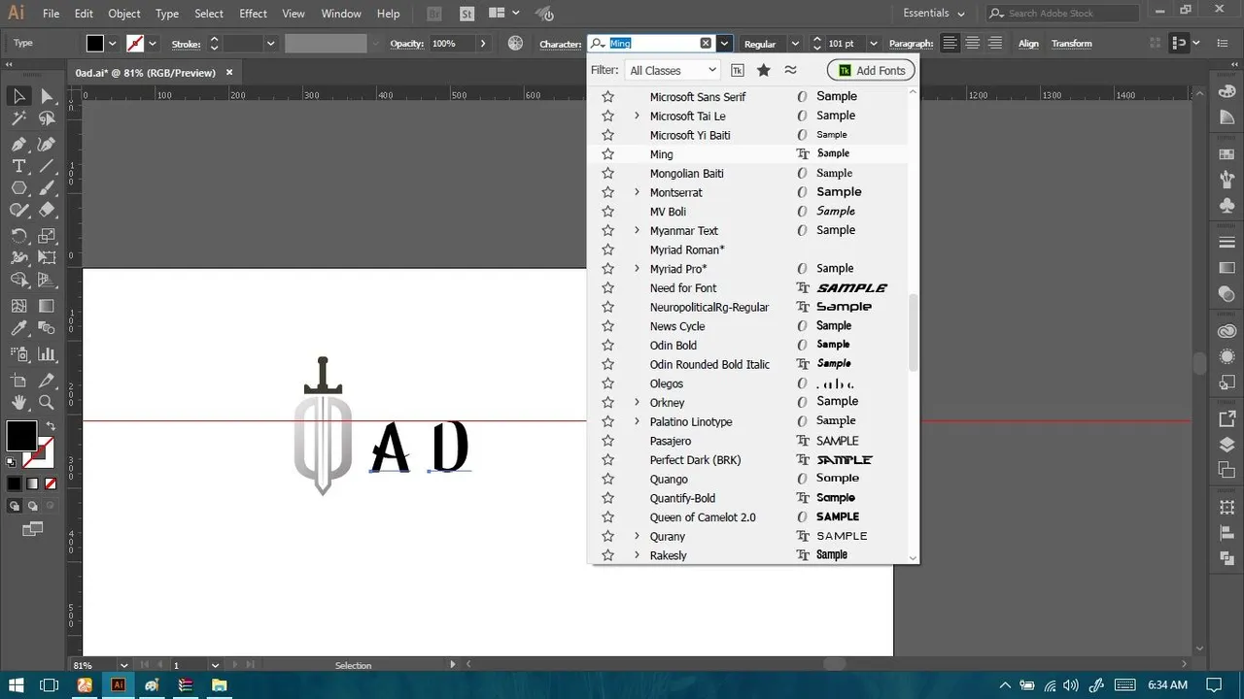
Task: Toggle show favorites filter star
Action: point(764,70)
